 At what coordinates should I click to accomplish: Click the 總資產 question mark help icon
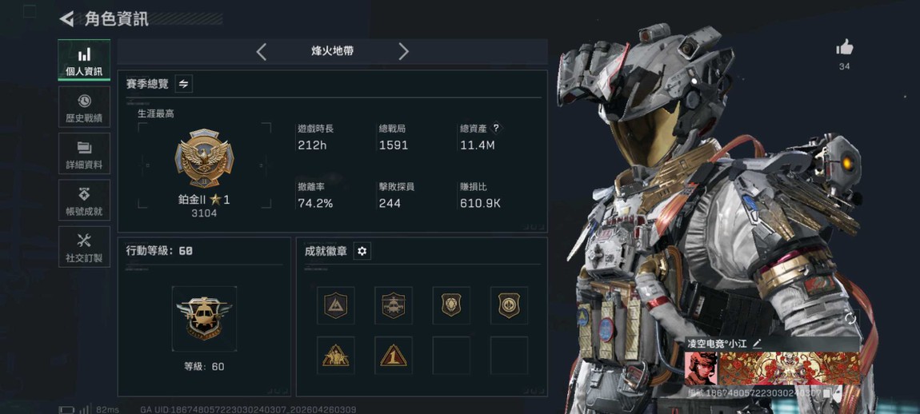(x=496, y=128)
